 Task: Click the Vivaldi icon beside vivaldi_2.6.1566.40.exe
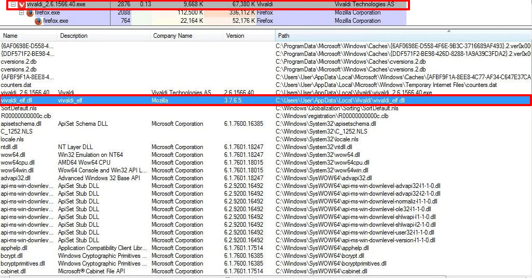tap(22, 5)
